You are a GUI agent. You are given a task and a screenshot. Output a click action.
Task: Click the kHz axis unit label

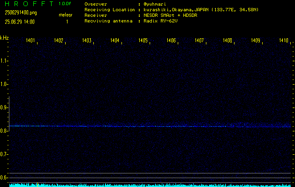[x=4, y=38]
